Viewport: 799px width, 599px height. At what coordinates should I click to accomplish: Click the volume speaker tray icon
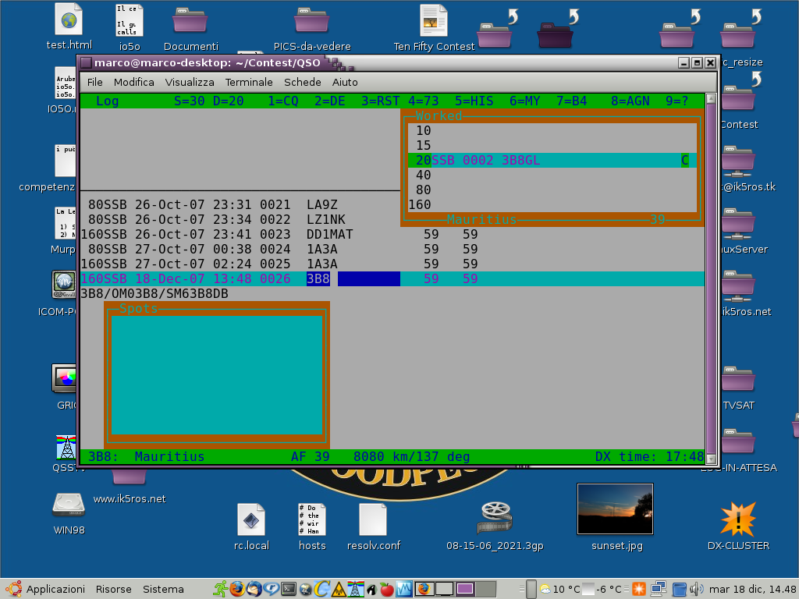coord(696,590)
